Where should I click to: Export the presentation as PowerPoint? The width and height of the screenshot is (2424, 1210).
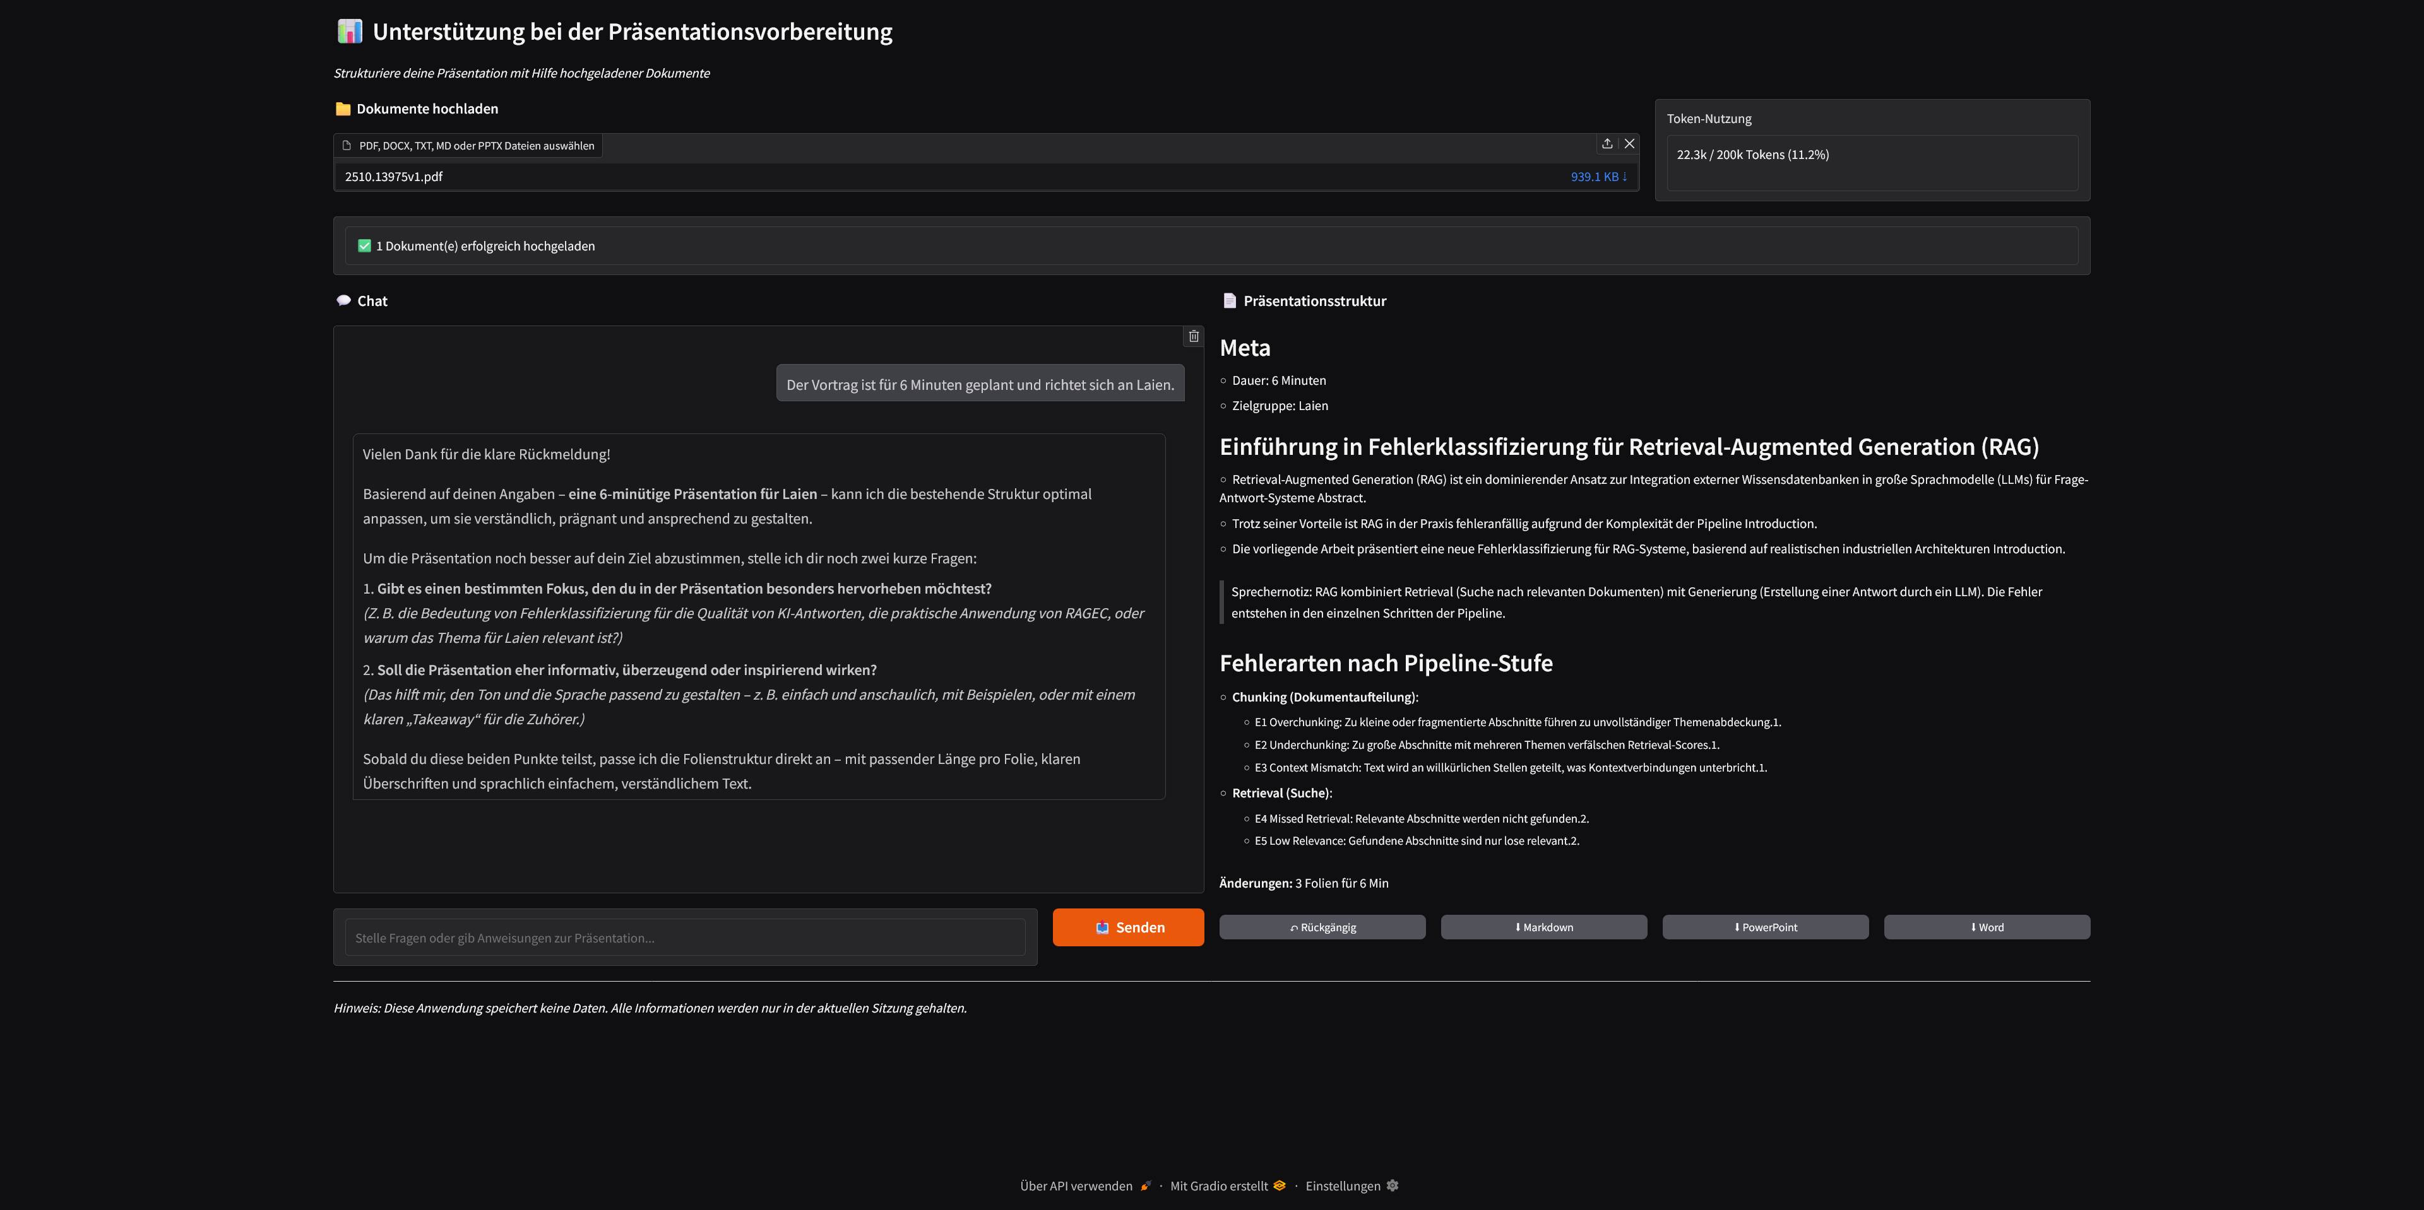click(x=1766, y=927)
